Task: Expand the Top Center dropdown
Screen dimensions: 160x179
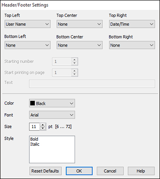Action: [x=80, y=24]
